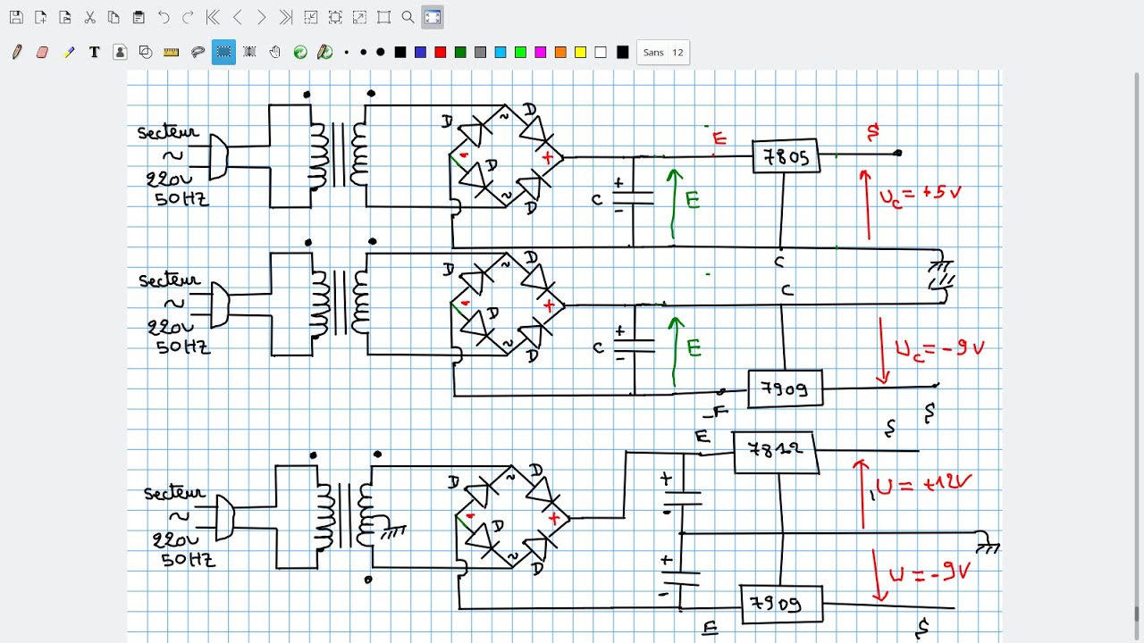This screenshot has width=1144, height=643.
Task: Select the Pencil tool
Action: [16, 52]
